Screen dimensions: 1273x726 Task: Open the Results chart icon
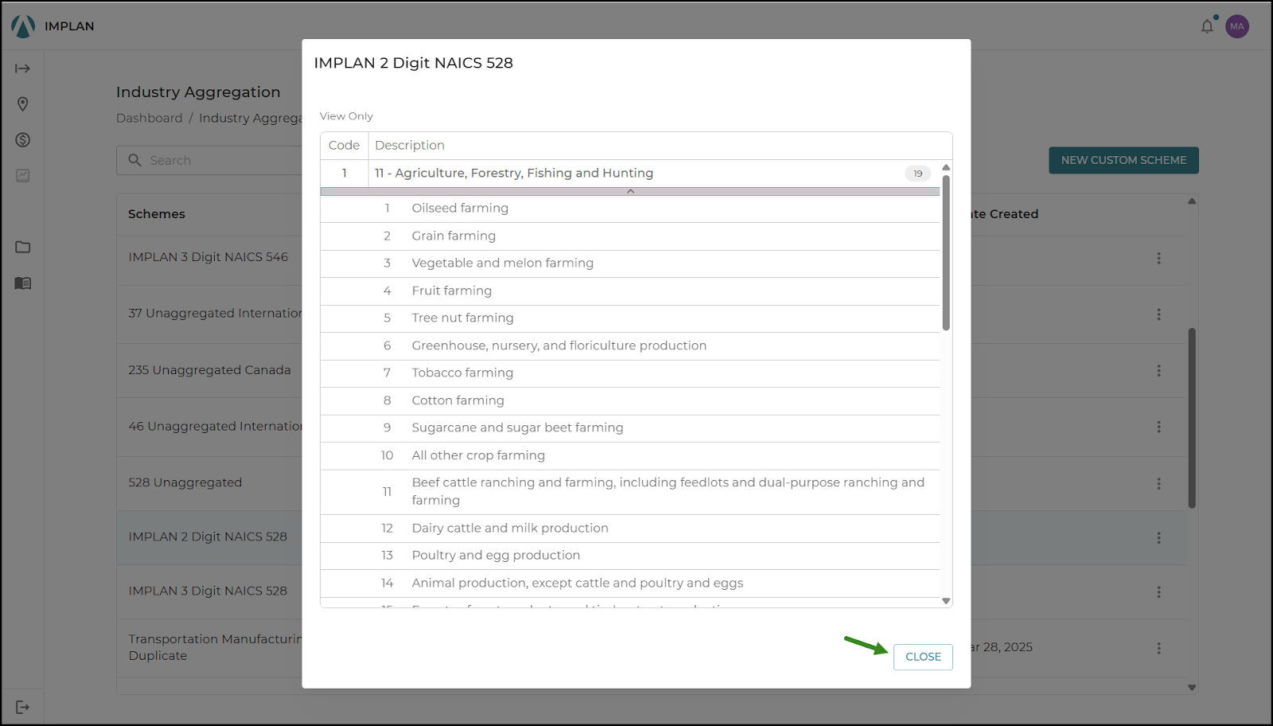[23, 175]
